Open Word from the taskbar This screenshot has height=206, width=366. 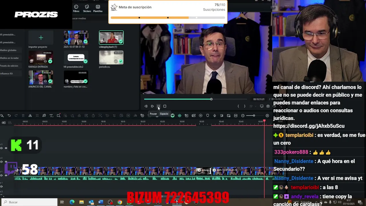click(101, 202)
